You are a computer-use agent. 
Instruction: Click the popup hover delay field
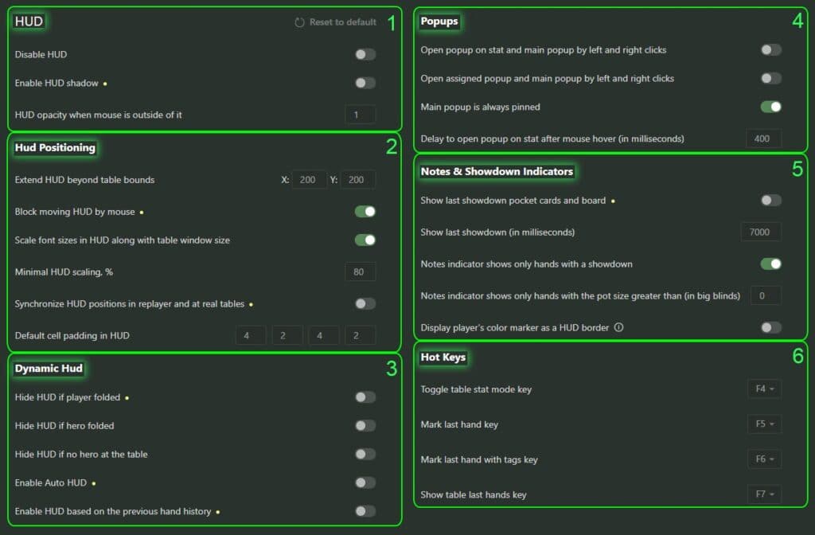(763, 139)
